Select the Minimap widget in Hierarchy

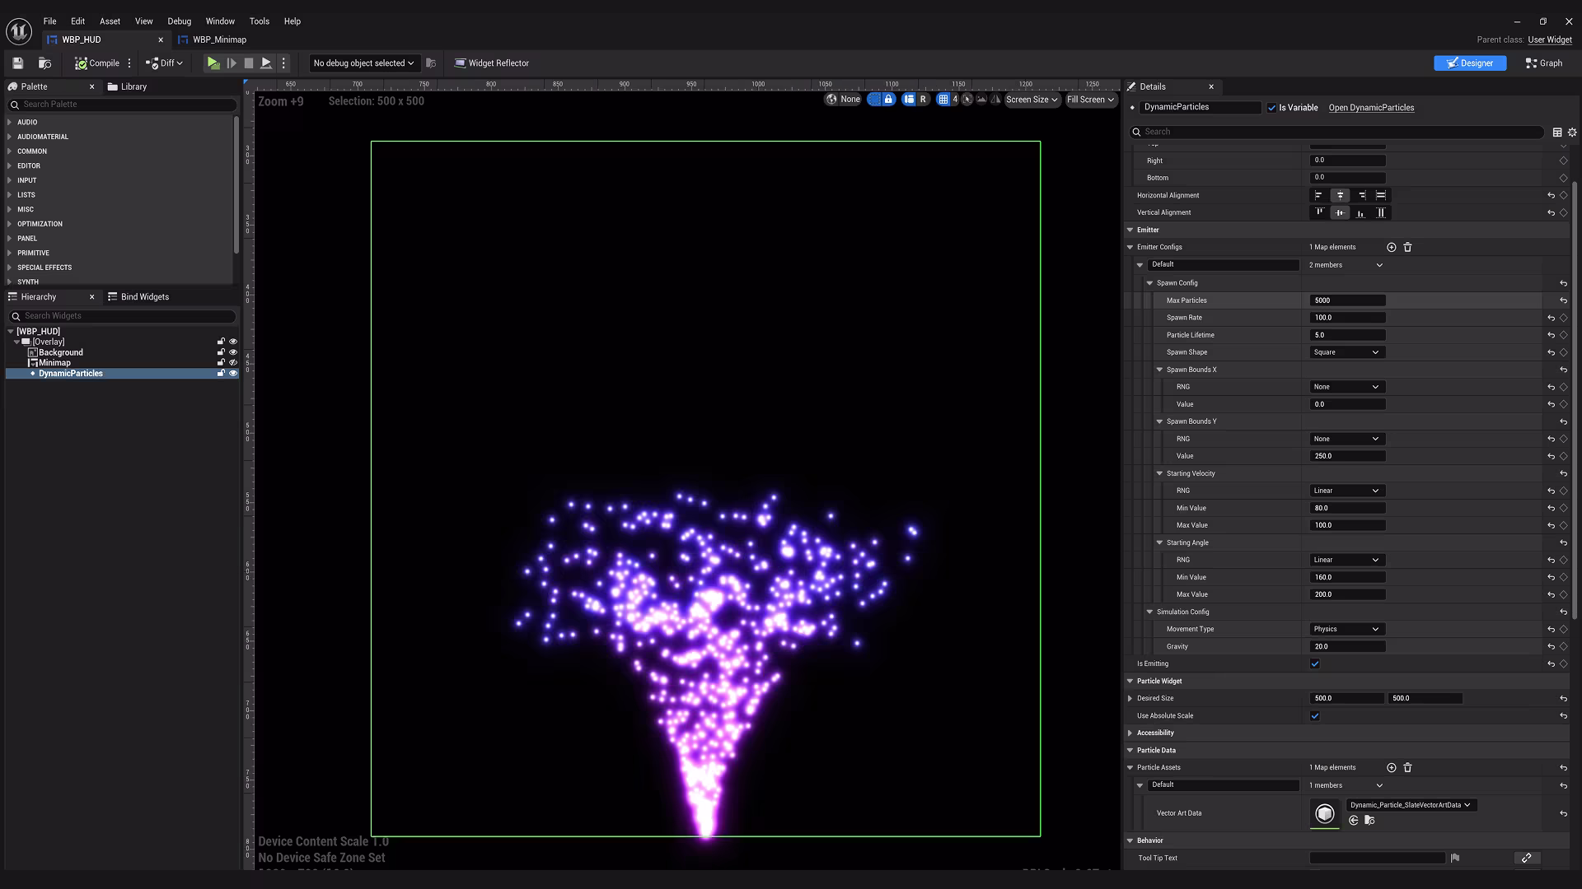pos(54,363)
